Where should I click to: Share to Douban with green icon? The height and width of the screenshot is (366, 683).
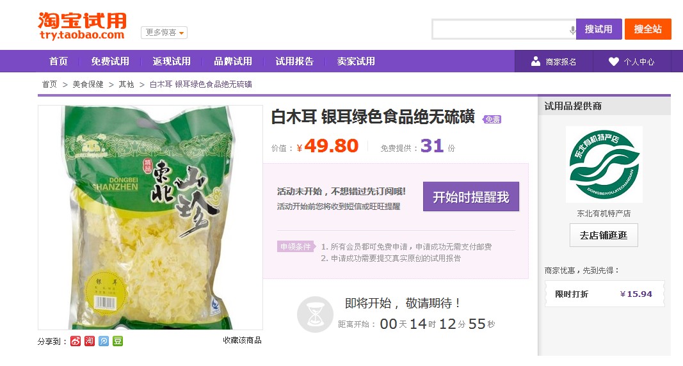tap(118, 341)
